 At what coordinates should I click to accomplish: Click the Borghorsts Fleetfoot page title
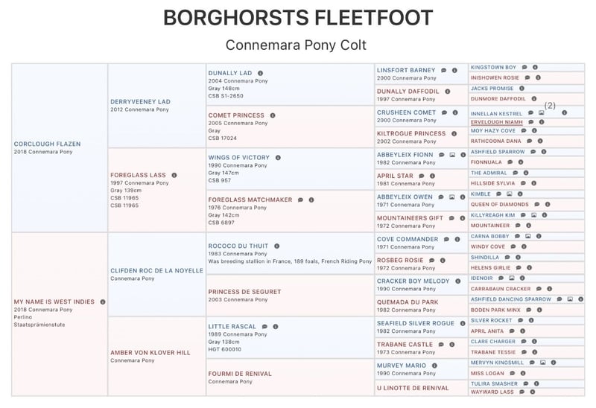[x=297, y=18]
